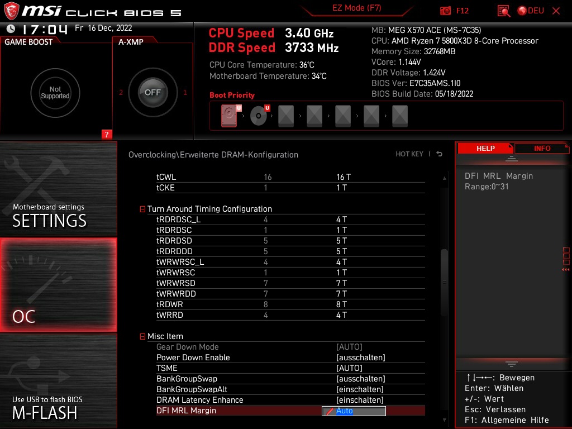Toggle the A-XMP OFF knob
The height and width of the screenshot is (429, 572).
pyautogui.click(x=152, y=92)
